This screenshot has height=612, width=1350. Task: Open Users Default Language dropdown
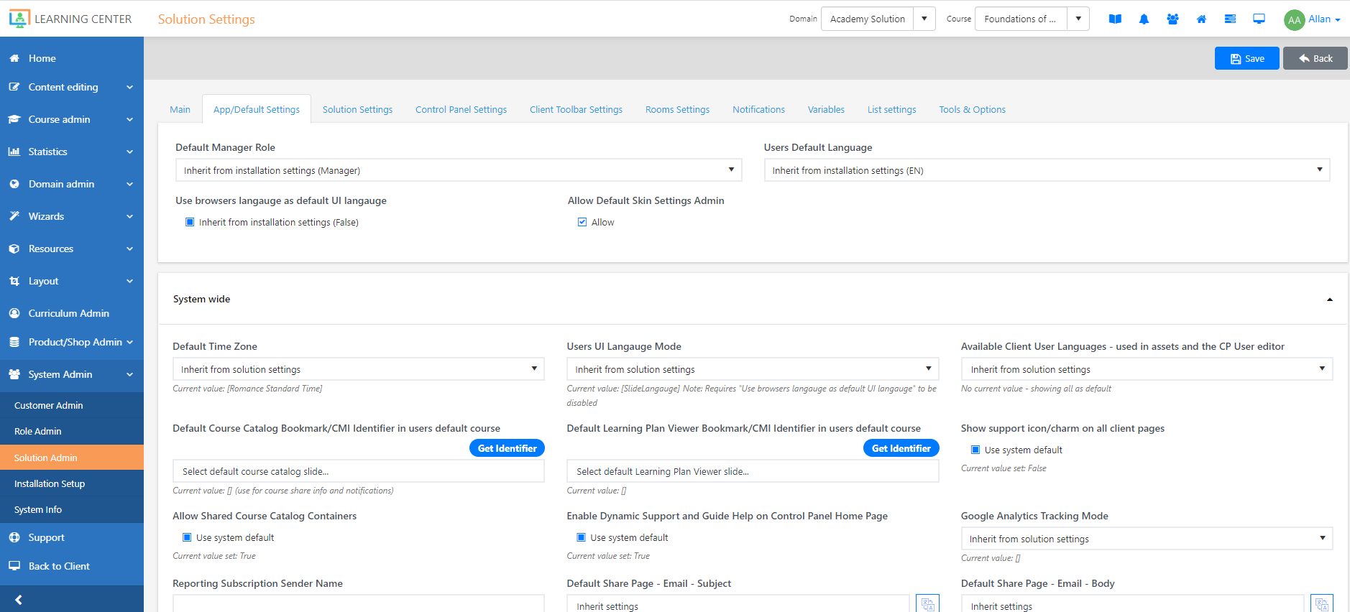coord(1047,170)
